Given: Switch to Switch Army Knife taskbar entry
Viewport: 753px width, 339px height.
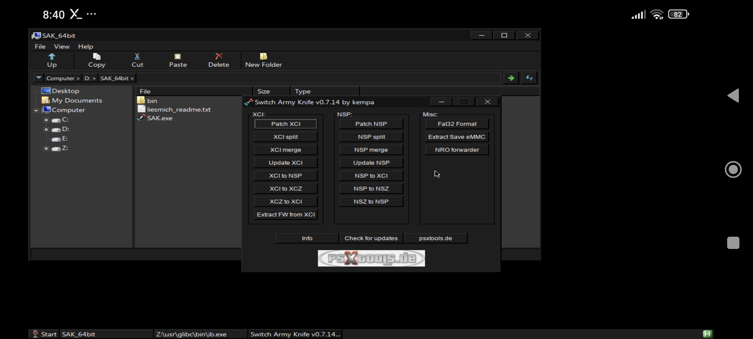Looking at the screenshot, I should [295, 334].
